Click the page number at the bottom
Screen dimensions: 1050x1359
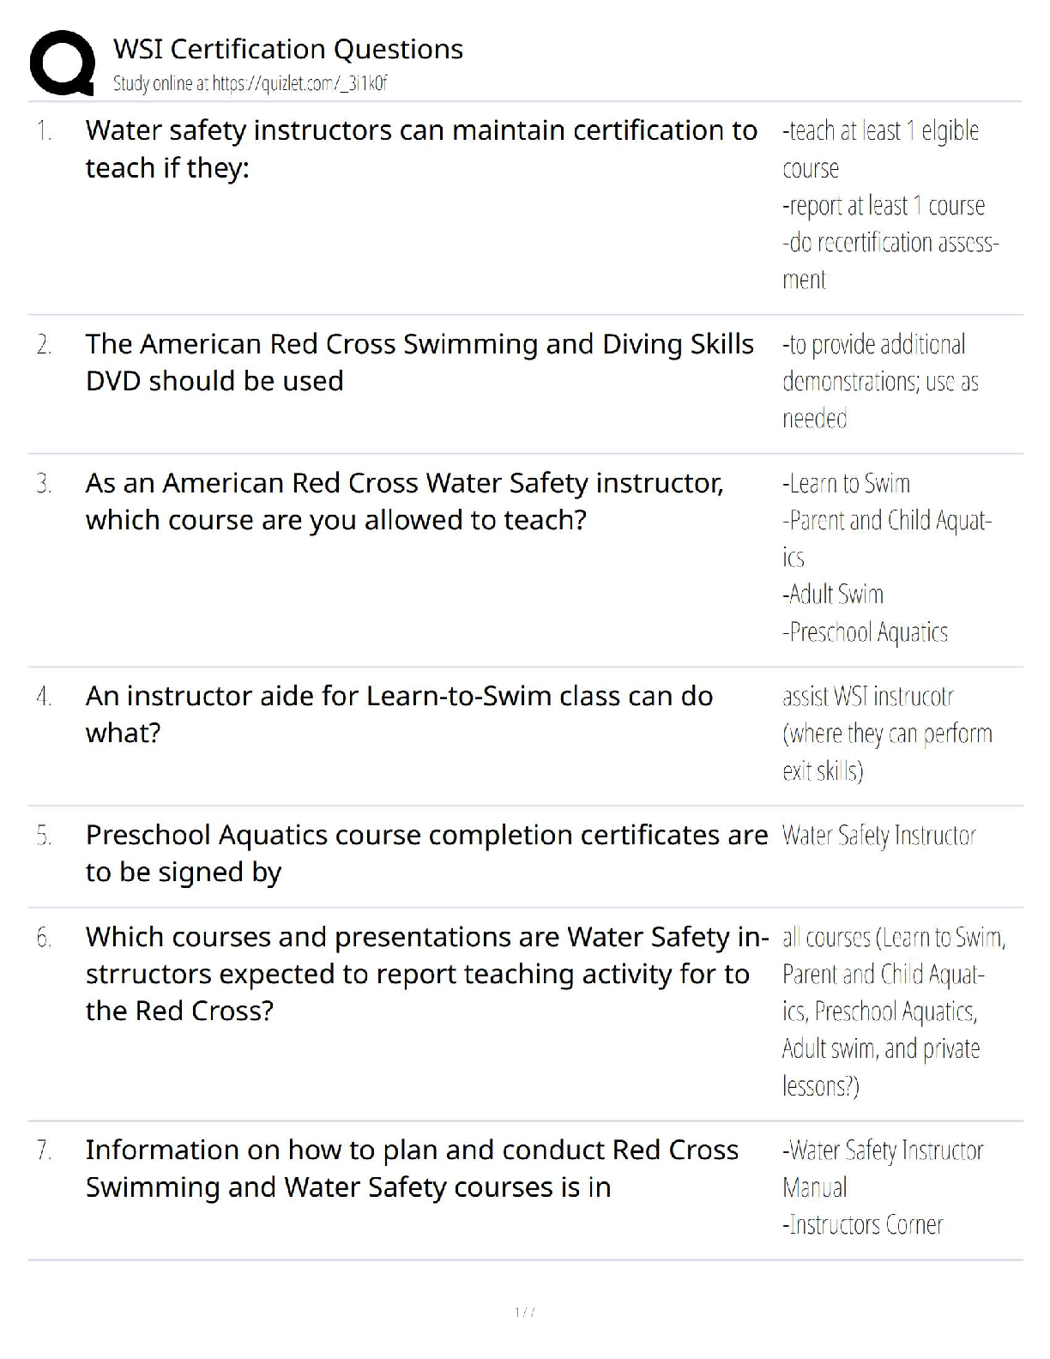[524, 1312]
